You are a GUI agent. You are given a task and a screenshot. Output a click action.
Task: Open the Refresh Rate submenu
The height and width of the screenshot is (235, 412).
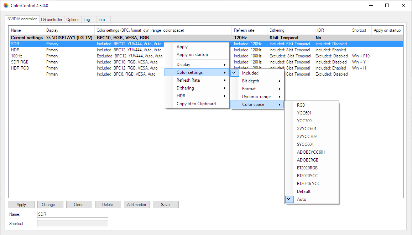tap(188, 80)
